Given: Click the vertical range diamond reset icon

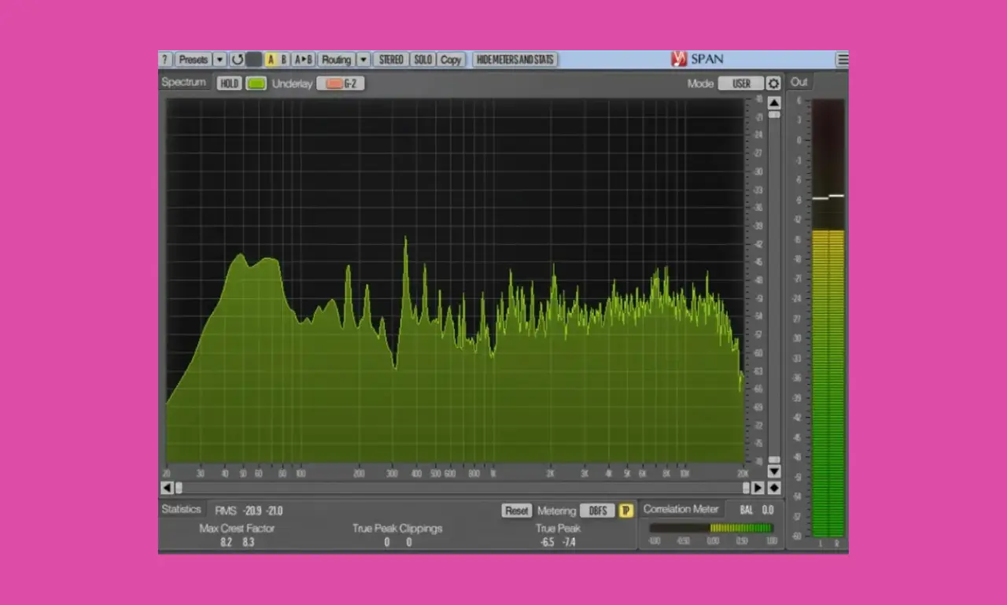Looking at the screenshot, I should 774,488.
